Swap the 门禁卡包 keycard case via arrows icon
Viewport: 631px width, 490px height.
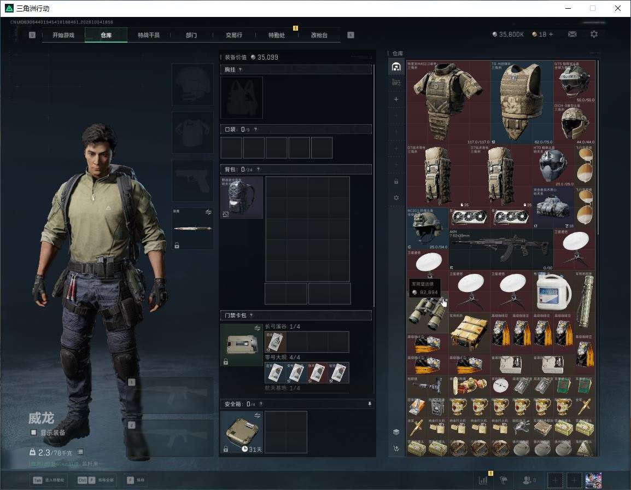coord(257,328)
